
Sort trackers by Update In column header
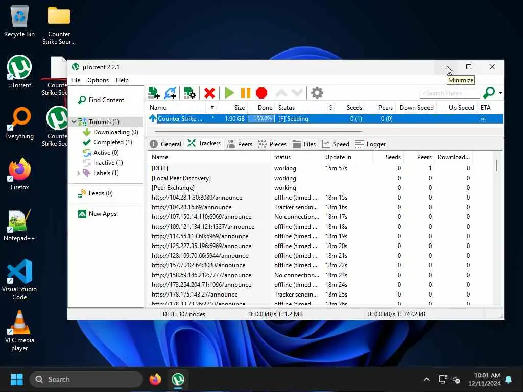pyautogui.click(x=347, y=157)
